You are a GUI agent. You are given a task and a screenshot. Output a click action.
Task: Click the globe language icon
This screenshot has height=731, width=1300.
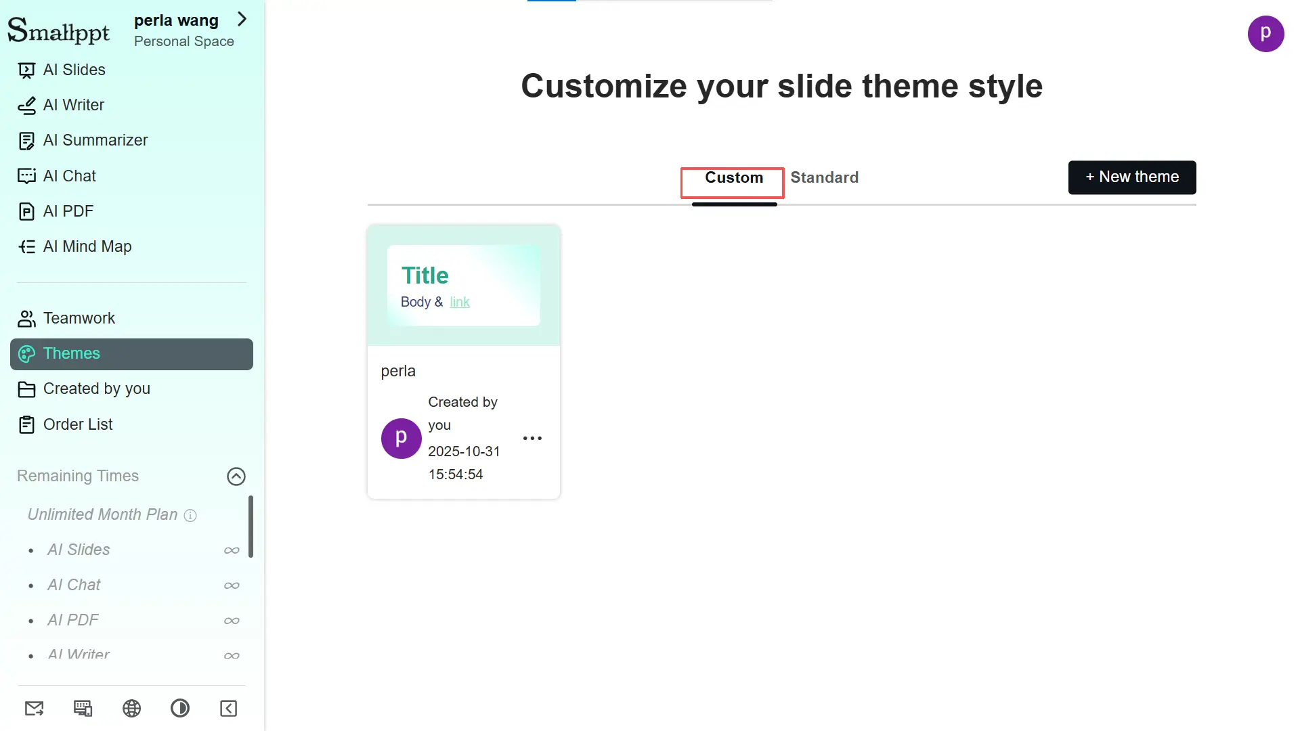point(131,708)
